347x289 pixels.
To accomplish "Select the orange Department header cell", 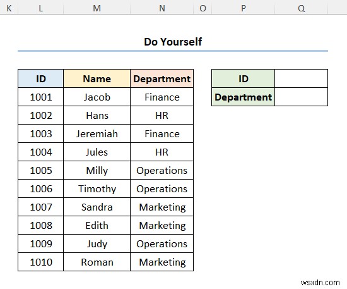I will tap(162, 78).
